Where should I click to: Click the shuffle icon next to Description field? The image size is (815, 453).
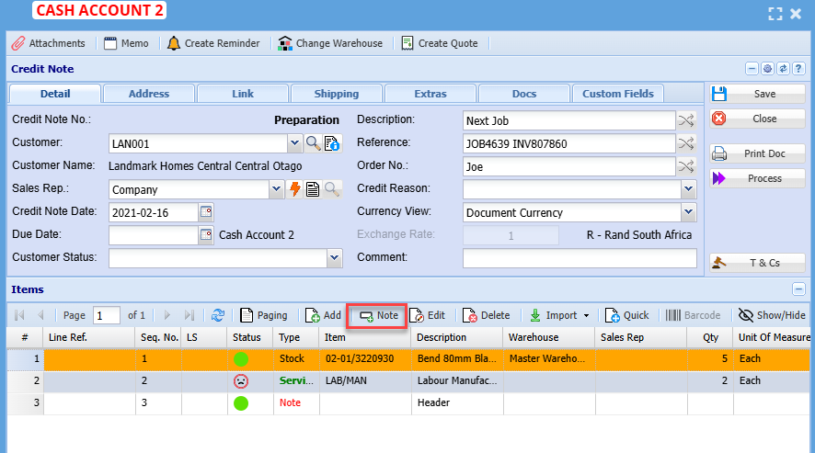[x=686, y=120]
